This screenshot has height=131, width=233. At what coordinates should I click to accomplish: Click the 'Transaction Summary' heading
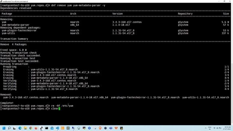pyautogui.click(x=14, y=39)
